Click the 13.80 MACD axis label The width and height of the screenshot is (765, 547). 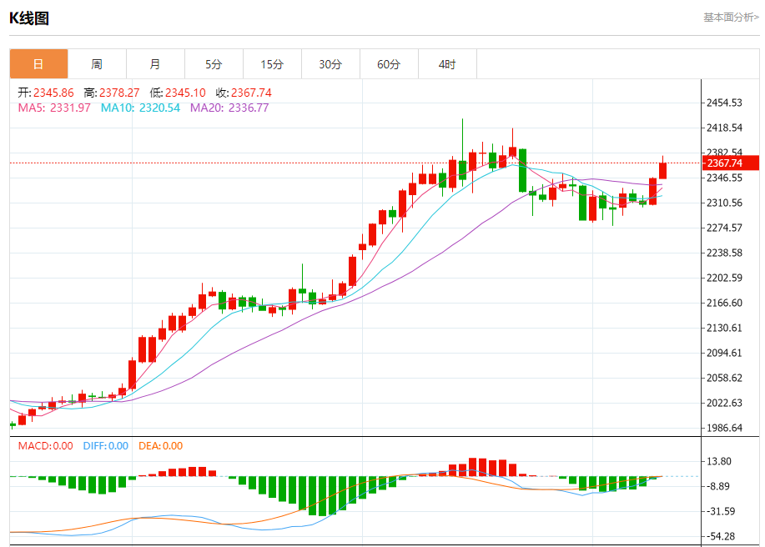718,461
